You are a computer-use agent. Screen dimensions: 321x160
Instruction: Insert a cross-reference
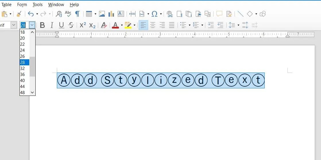(208, 14)
